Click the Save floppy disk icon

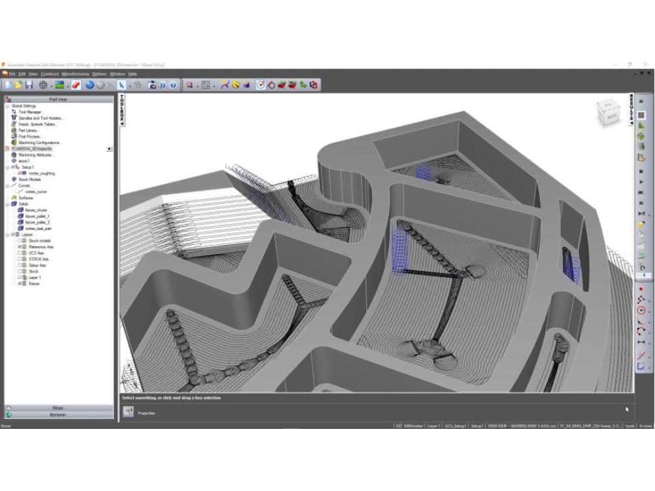click(29, 84)
